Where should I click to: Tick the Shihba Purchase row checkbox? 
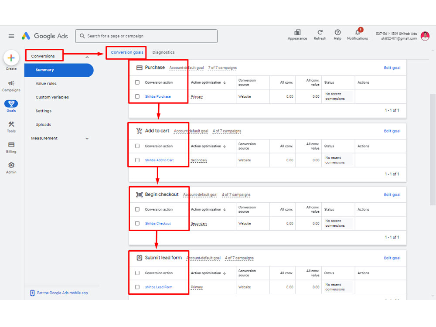click(137, 96)
